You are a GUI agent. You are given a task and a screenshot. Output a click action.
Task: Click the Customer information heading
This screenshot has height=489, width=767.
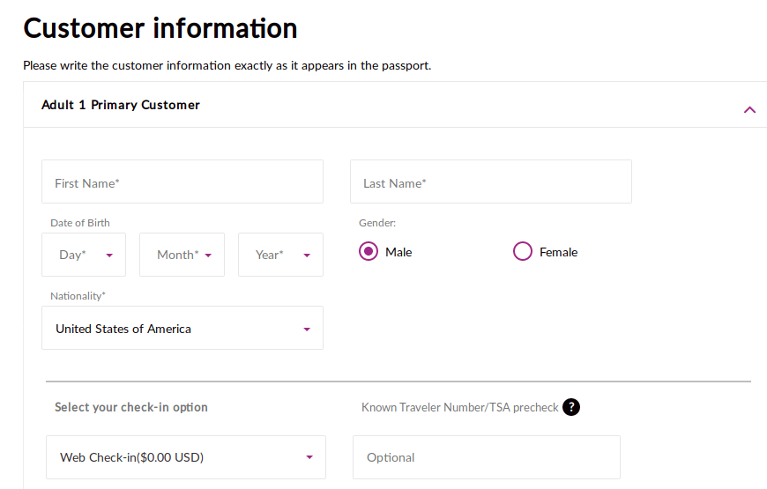click(x=160, y=28)
